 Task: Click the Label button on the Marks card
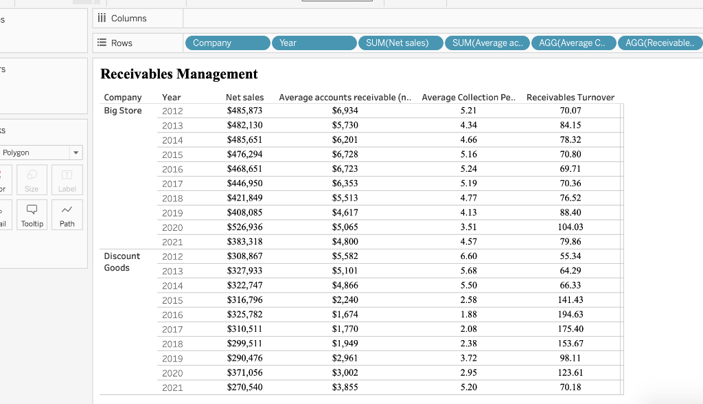[x=67, y=180]
